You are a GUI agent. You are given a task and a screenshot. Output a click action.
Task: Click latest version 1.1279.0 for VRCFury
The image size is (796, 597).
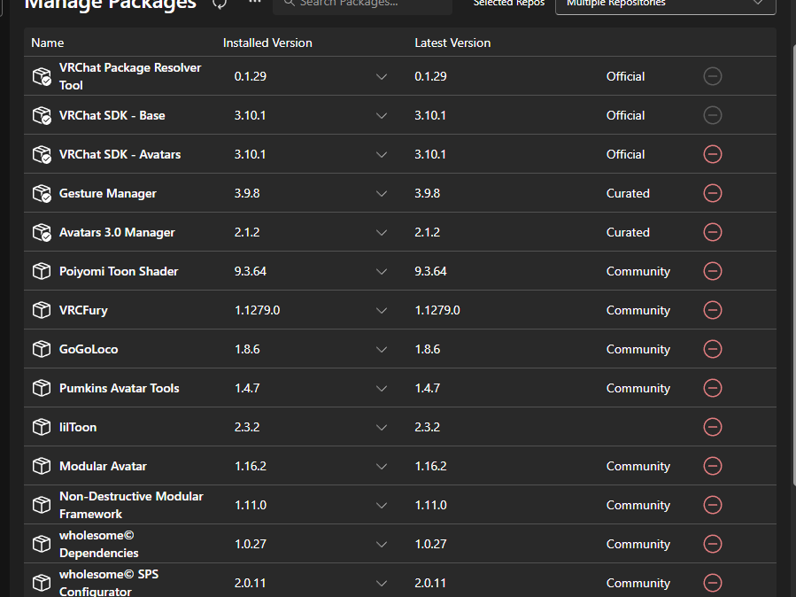[x=437, y=310]
